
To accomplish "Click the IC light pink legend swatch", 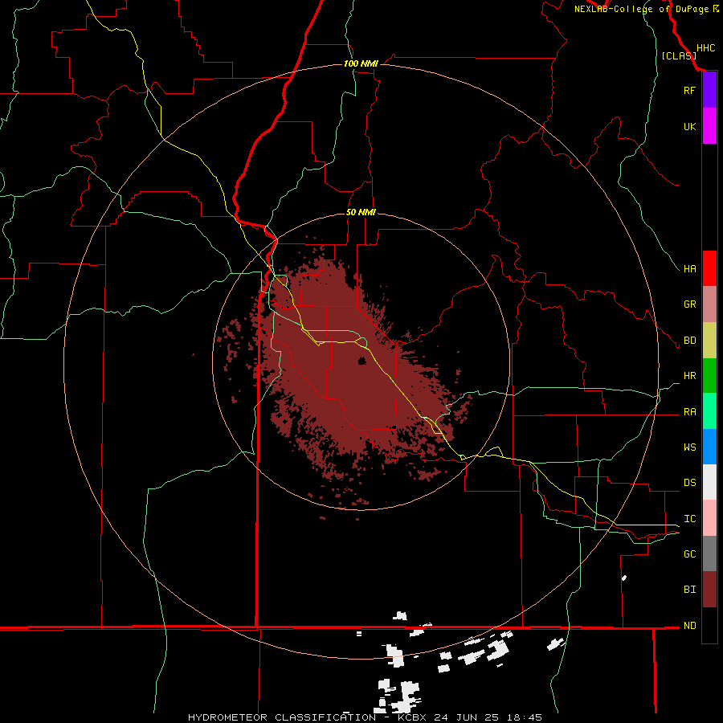I will point(709,518).
